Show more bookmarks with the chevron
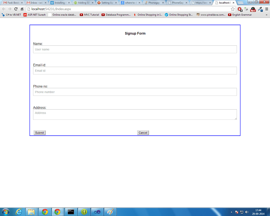The width and height of the screenshot is (270, 216). click(x=266, y=15)
